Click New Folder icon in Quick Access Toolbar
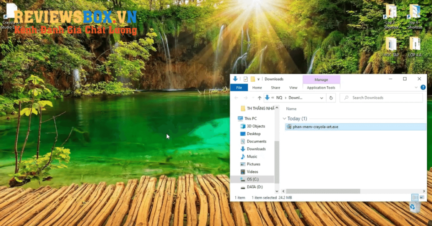Screen dimensions: 432x226 253,79
